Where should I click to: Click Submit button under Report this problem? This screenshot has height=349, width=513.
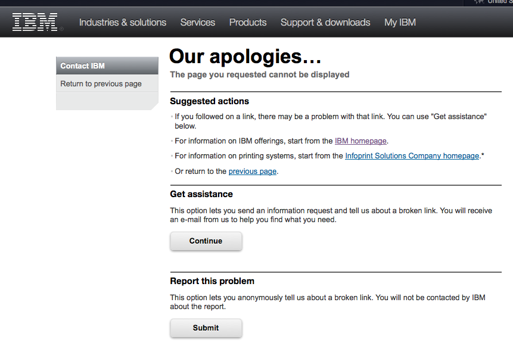pos(206,328)
